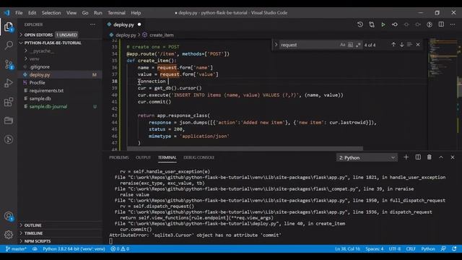Find in selection icon

pos(409,45)
